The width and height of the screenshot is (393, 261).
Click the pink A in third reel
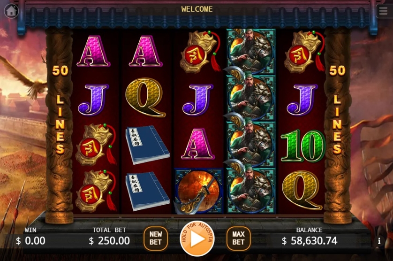pyautogui.click(x=198, y=144)
